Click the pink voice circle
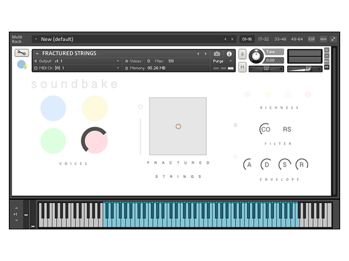 click(x=95, y=141)
